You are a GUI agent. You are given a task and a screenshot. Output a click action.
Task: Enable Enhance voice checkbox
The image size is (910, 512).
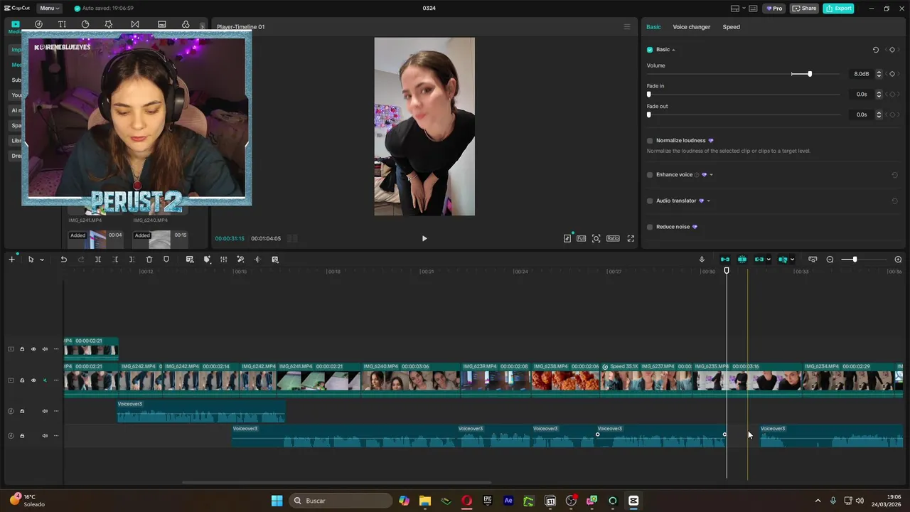[x=650, y=175]
